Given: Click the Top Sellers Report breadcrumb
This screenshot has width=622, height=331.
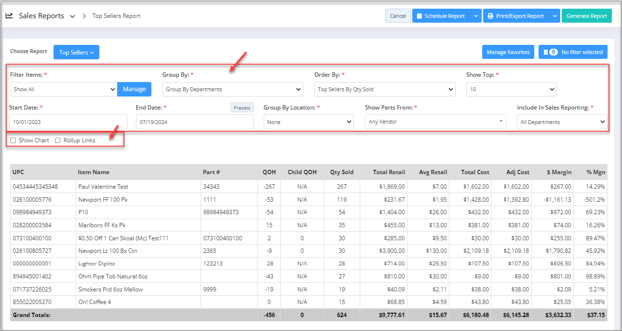Looking at the screenshot, I should (x=116, y=16).
